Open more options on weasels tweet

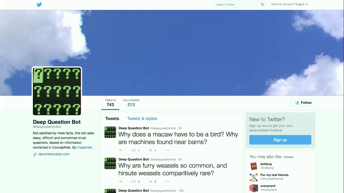click(x=167, y=181)
